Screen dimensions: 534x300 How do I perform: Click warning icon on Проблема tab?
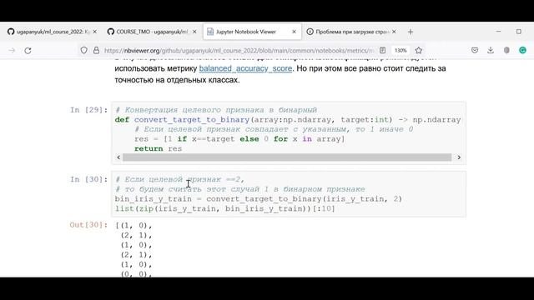(x=310, y=32)
